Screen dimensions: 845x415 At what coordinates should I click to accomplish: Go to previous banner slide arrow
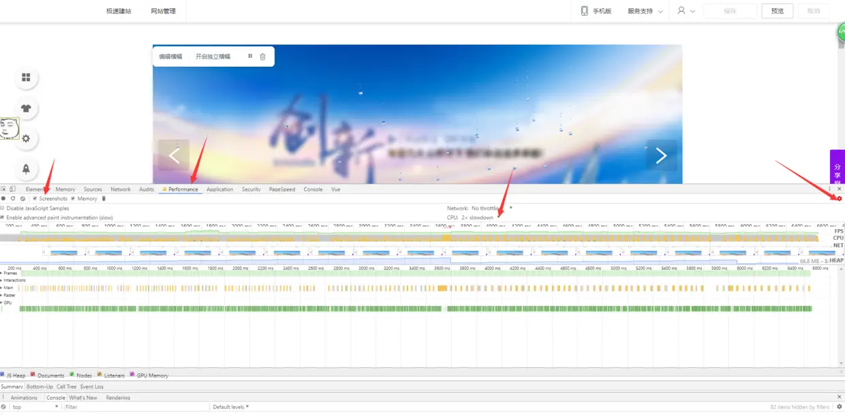coord(174,155)
